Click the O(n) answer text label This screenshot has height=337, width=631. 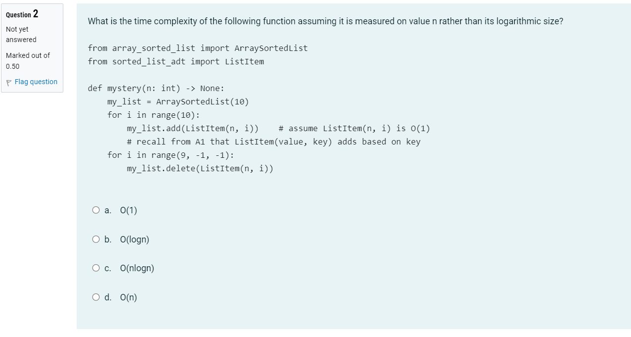129,297
